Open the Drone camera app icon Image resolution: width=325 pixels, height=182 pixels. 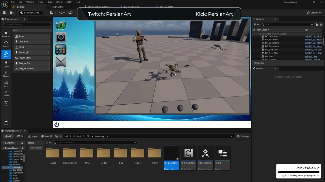(x=61, y=37)
